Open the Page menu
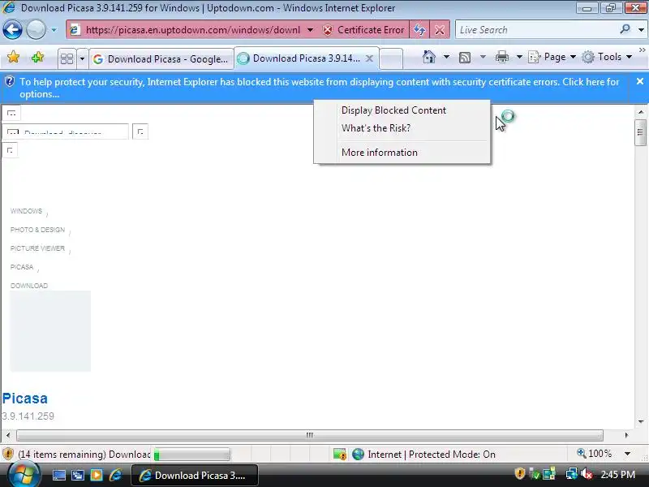This screenshot has height=487, width=649. [x=552, y=57]
